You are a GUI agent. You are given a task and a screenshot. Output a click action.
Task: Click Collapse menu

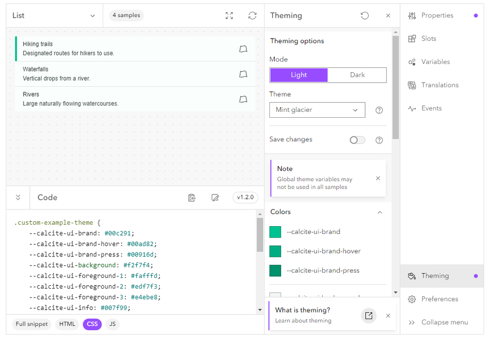click(x=440, y=322)
